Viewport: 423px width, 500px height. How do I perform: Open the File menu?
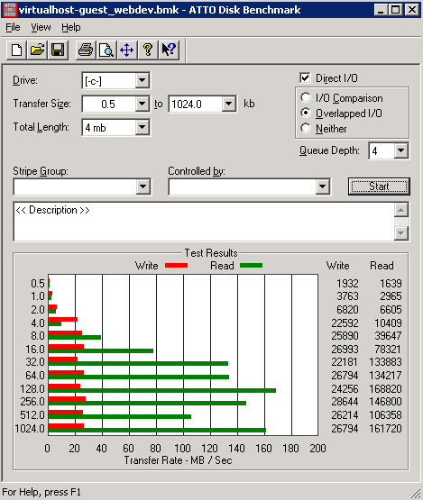click(13, 27)
